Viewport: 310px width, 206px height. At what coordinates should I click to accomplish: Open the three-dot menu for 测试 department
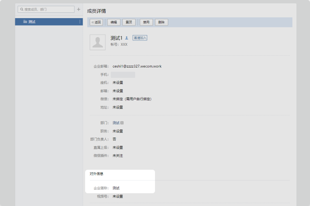80,22
